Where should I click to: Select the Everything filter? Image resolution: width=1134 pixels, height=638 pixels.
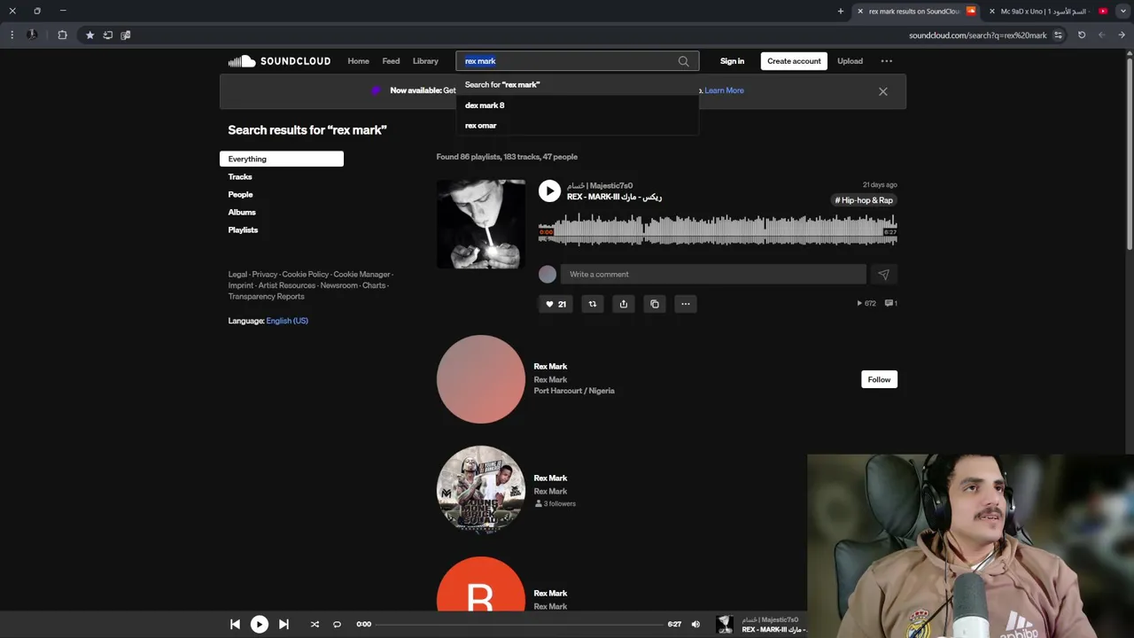(x=282, y=159)
